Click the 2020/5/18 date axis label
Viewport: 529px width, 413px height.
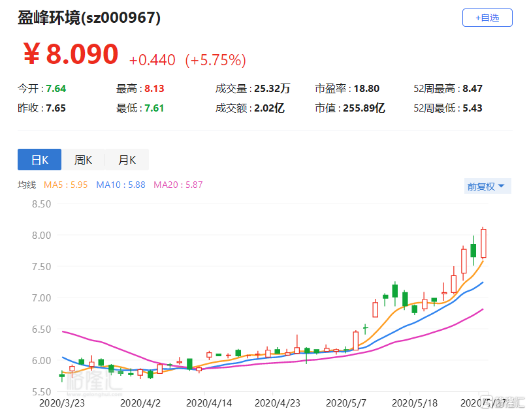coord(415,403)
